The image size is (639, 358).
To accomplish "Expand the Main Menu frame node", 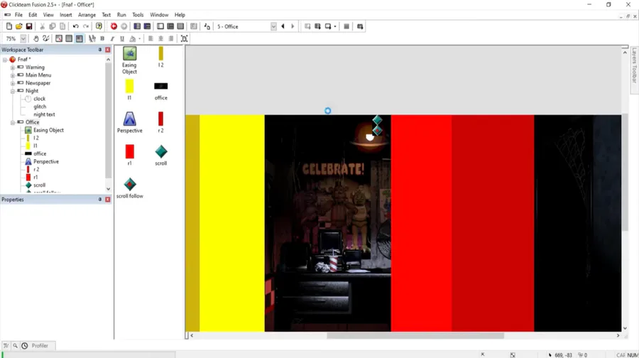I will coord(13,75).
